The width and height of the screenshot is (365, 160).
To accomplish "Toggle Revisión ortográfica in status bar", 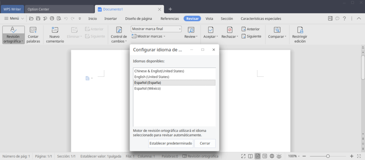I will tap(200, 156).
